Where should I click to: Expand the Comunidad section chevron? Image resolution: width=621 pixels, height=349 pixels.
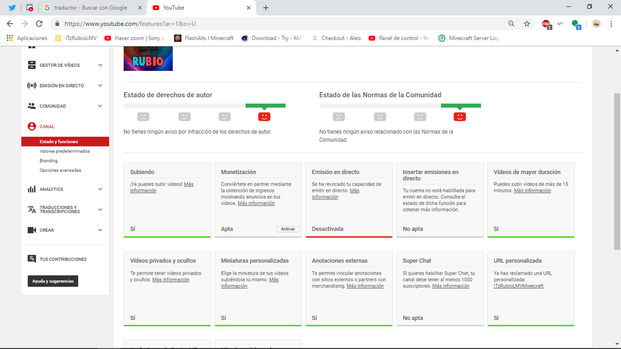[x=100, y=106]
